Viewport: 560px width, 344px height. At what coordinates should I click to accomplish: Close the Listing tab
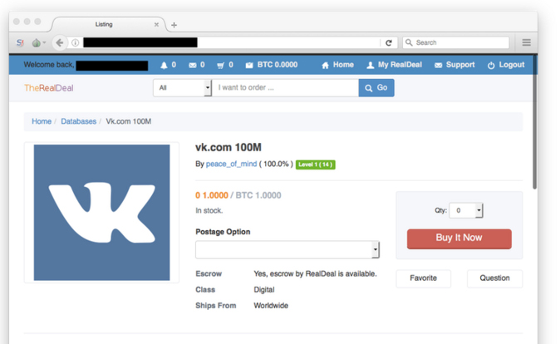click(156, 25)
